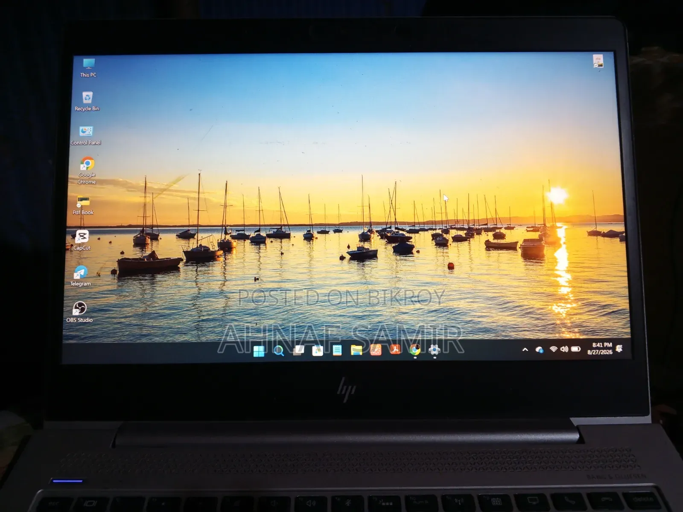
Task: Open Adobe Acrobat from the taskbar
Action: click(x=395, y=350)
